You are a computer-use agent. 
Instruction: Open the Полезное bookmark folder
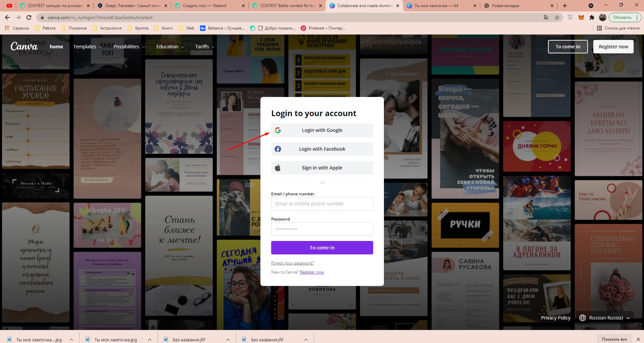(74, 28)
